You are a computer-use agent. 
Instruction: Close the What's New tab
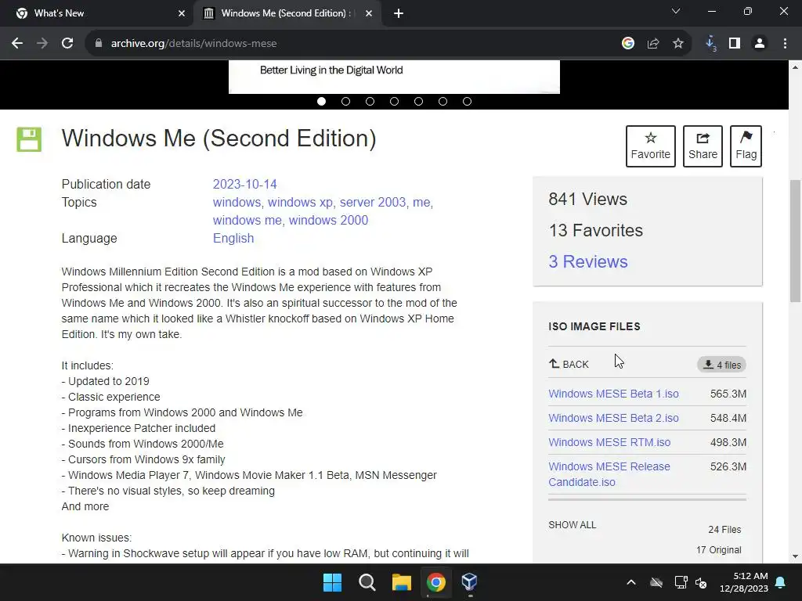tap(182, 13)
